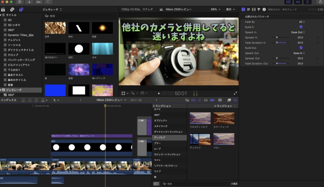Toggle audio skimming in the timeline toolbar
The image size is (324, 187).
(x=200, y=100)
